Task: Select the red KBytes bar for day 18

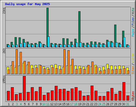Action: click(x=76, y=94)
